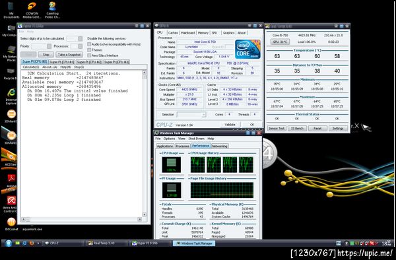
Task: Open the My Computer desktop icon
Action: pyautogui.click(x=10, y=31)
